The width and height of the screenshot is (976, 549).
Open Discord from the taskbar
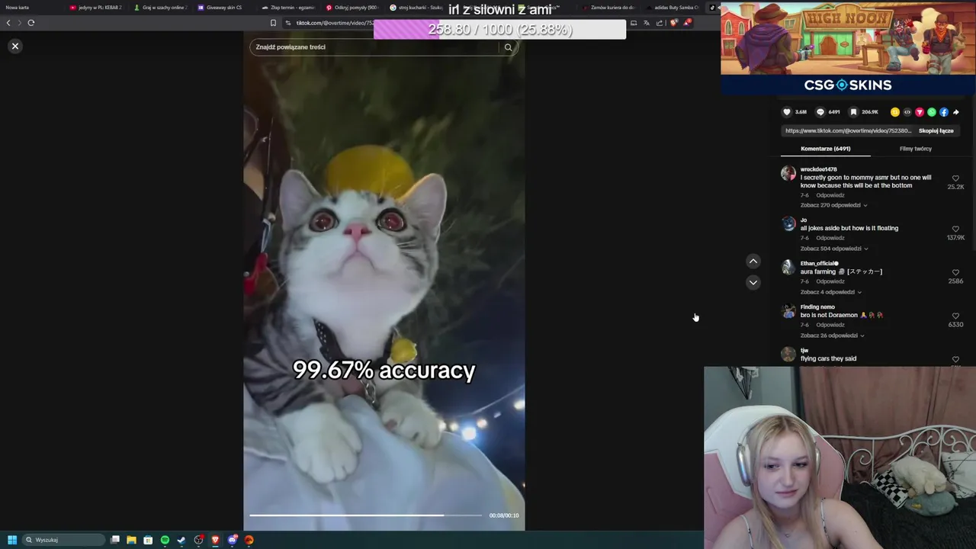(x=233, y=540)
